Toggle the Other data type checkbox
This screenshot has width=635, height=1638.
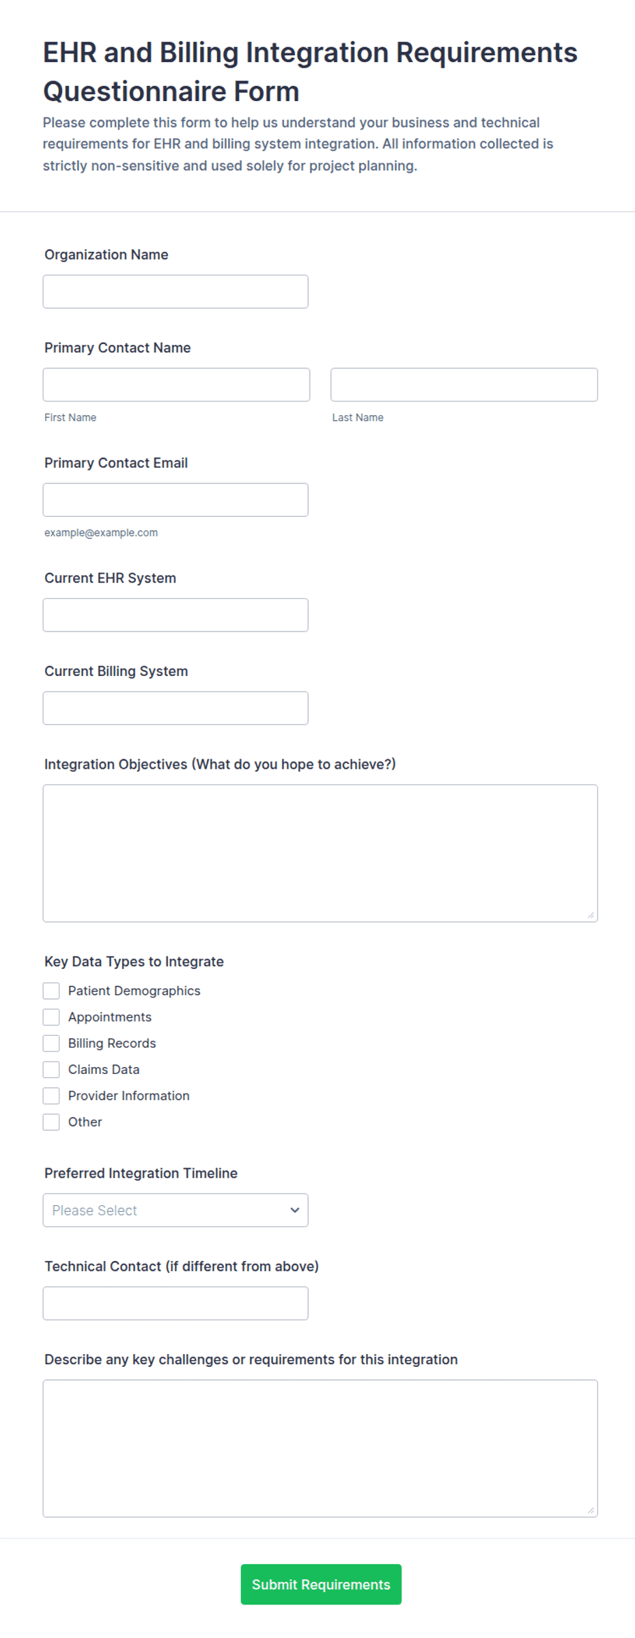click(x=51, y=1122)
